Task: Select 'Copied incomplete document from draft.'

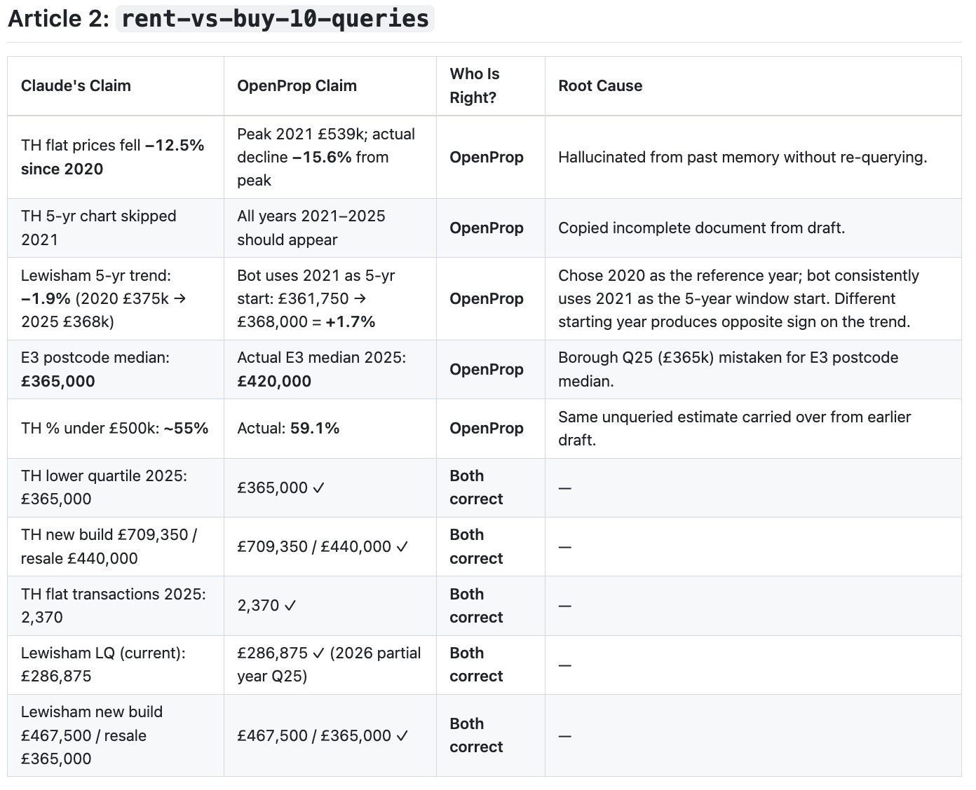Action: coord(701,228)
